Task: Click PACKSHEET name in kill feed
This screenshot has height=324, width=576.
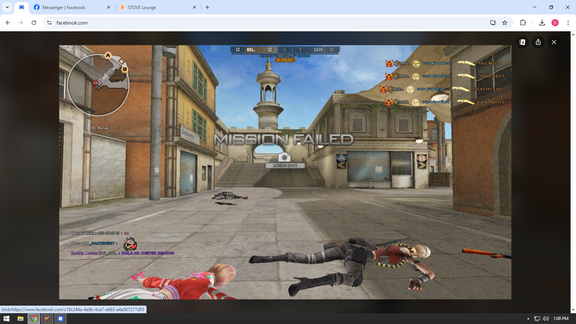Action: click(492, 76)
